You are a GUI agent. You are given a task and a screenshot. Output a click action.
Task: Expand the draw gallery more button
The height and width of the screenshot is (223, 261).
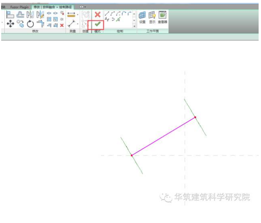tap(134, 26)
